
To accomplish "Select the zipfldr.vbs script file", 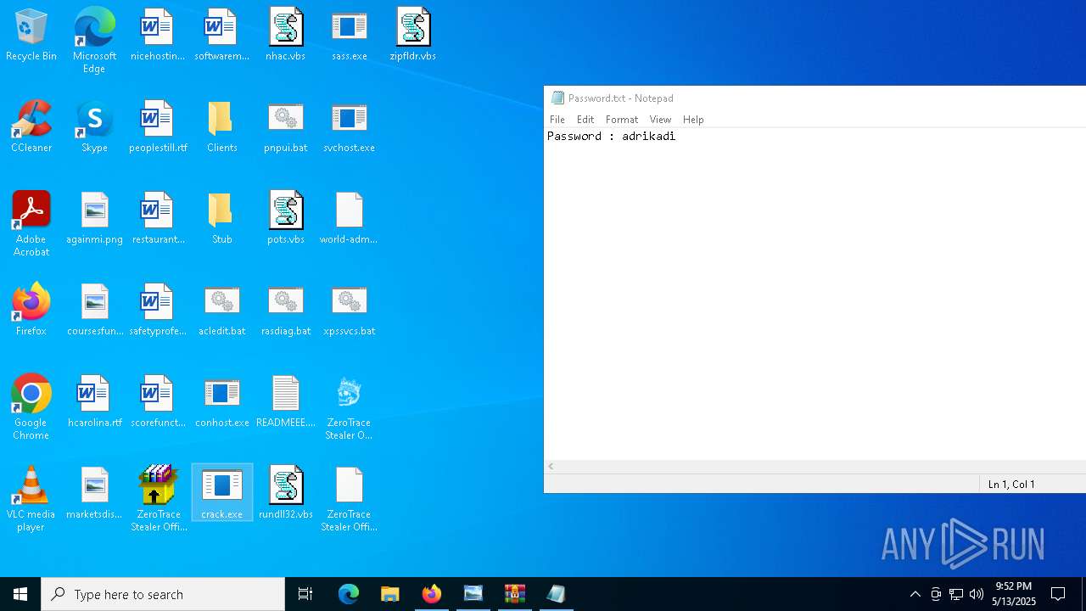I will (x=412, y=36).
